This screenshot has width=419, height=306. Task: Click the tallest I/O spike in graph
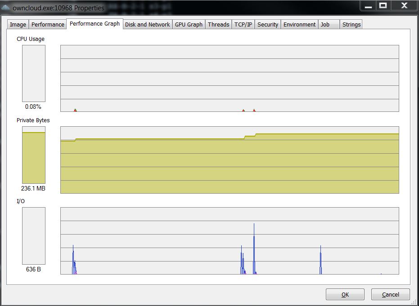(254, 248)
